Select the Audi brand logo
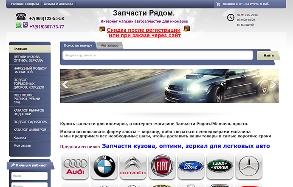 click(x=75, y=166)
